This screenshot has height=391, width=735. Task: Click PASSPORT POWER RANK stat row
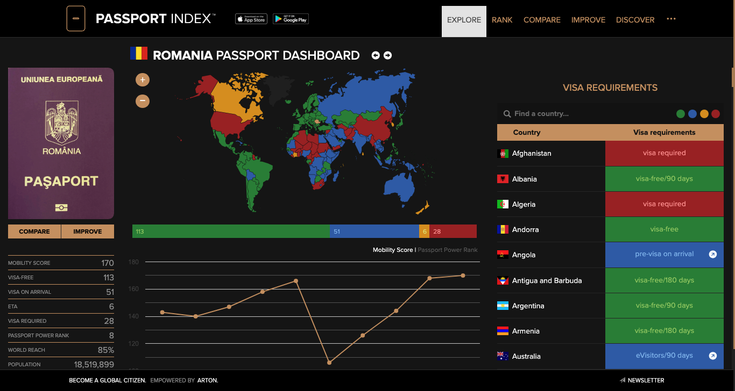click(x=61, y=335)
